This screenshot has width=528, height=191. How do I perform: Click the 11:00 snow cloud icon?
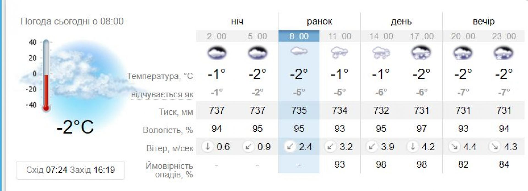pos(340,52)
